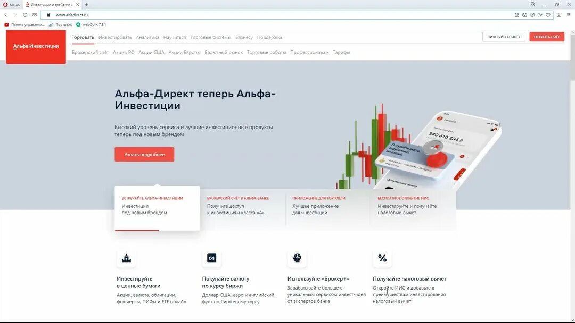Add page to bookmarks with heart icon
Screen dimensions: 575x323
[x=548, y=15]
